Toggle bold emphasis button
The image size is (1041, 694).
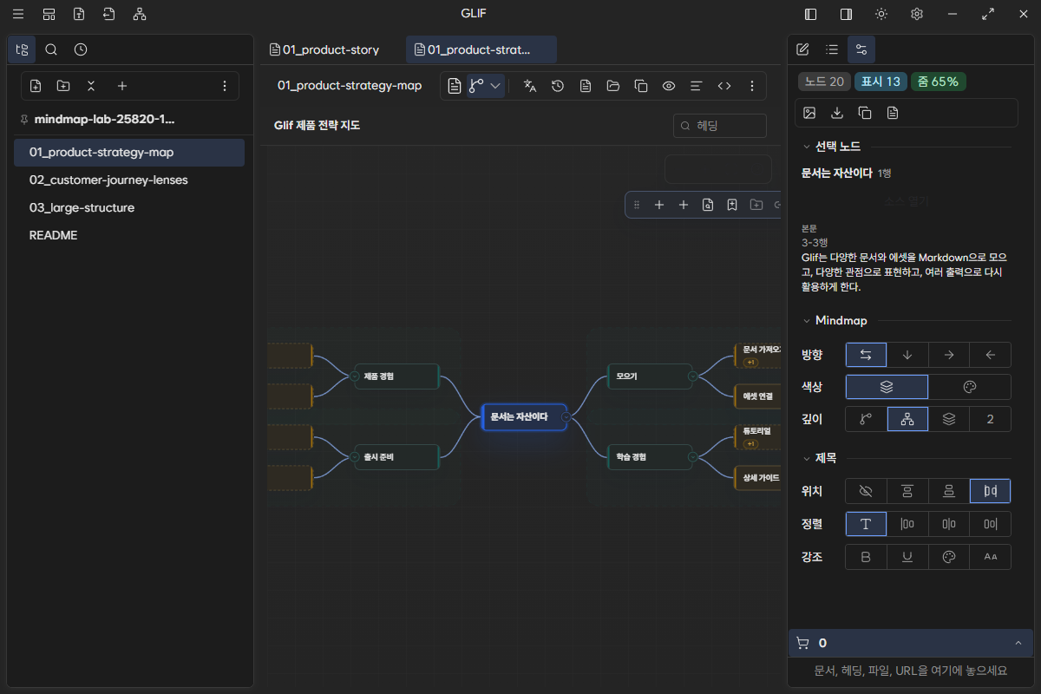[866, 557]
